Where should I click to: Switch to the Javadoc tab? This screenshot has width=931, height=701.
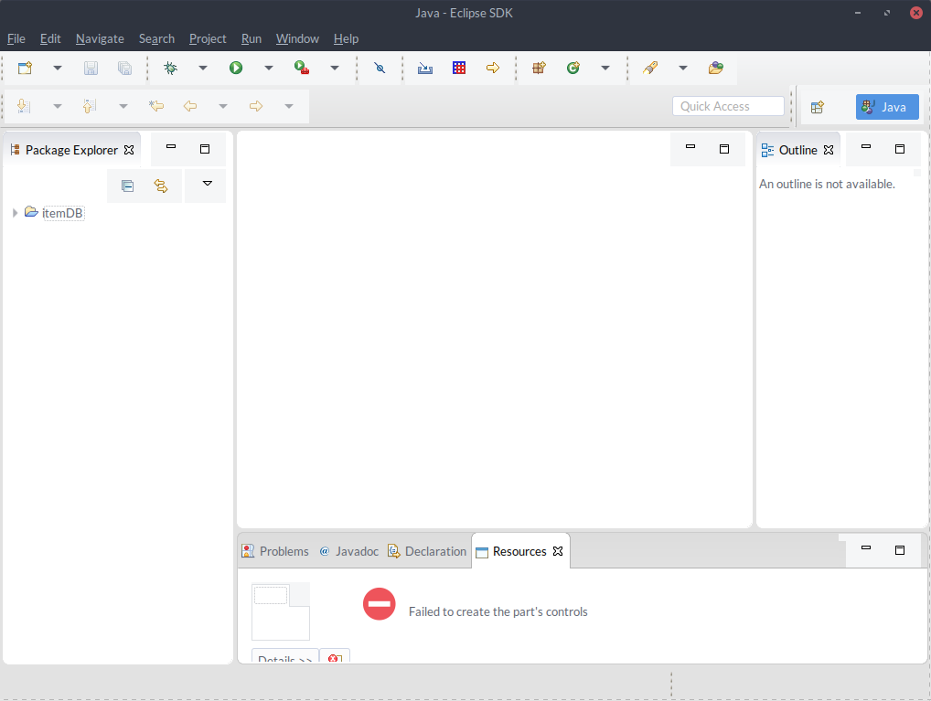[x=349, y=551]
